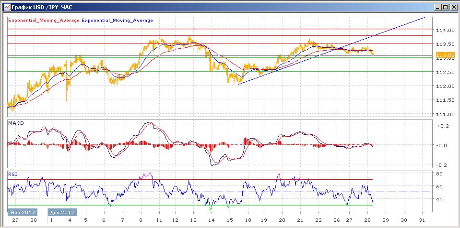Click the Ноя 2017 month marker

point(22,212)
